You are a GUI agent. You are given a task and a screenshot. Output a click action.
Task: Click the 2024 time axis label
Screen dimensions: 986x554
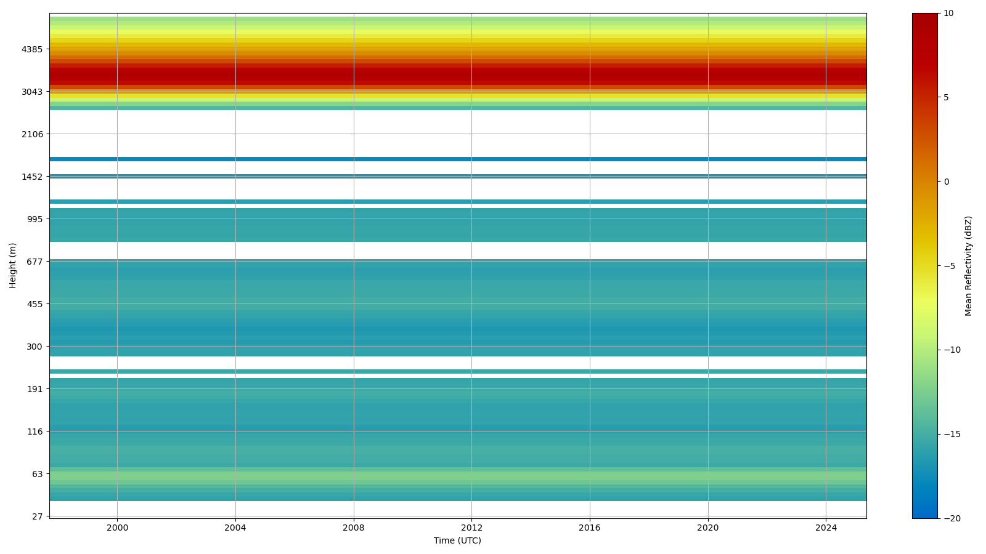pos(826,528)
